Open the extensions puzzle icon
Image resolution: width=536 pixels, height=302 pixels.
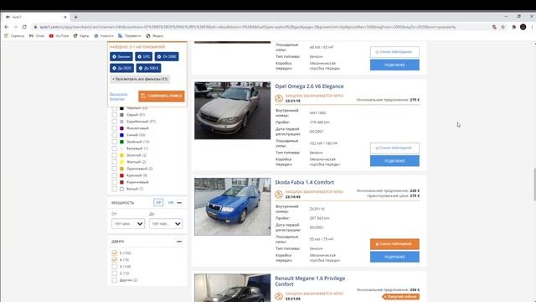pos(513,27)
